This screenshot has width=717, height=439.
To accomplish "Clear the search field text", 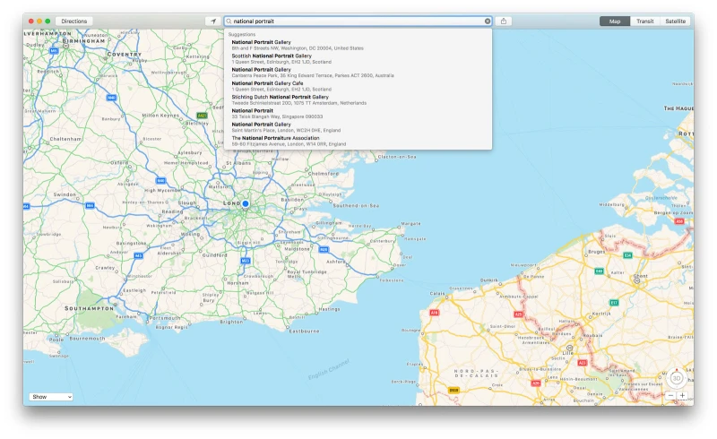I will [488, 21].
